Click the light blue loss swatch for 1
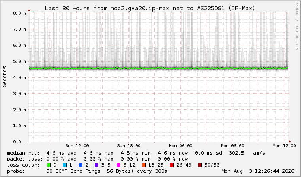 tap(65, 165)
